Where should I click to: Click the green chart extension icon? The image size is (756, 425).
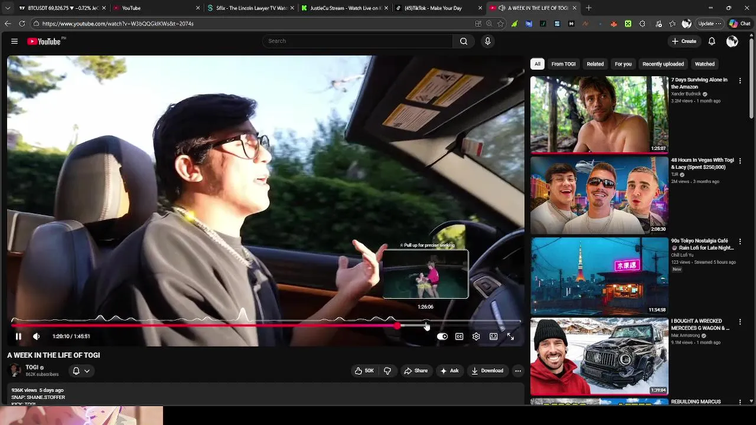514,24
